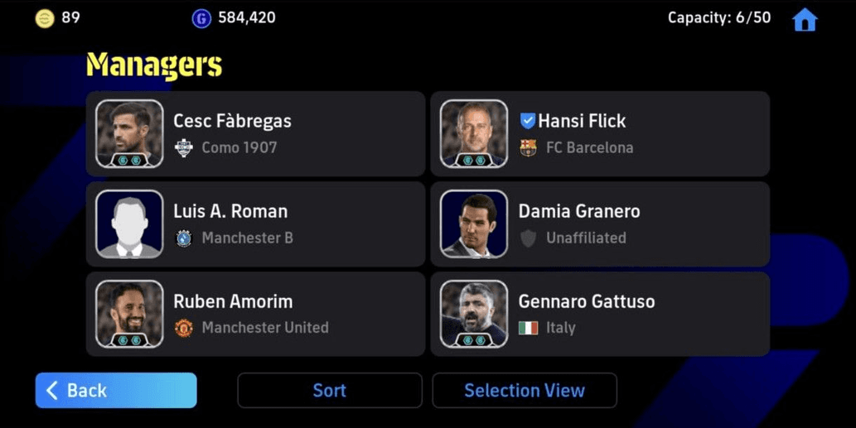
Task: Click the Italy flag icon
Action: 528,328
